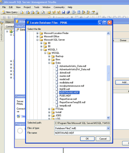Click the Owner column header
The height and width of the screenshot is (153, 129).
[x=123, y=40]
